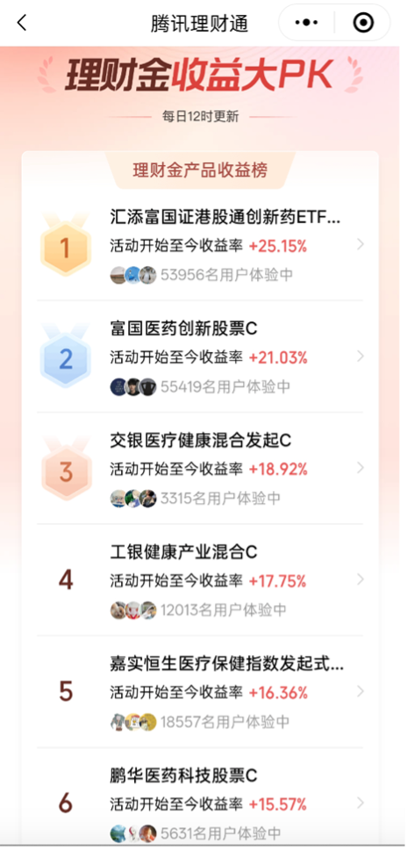Tap user avatars beside 55419名用户体验中
This screenshot has height=850, width=407.
[133, 386]
